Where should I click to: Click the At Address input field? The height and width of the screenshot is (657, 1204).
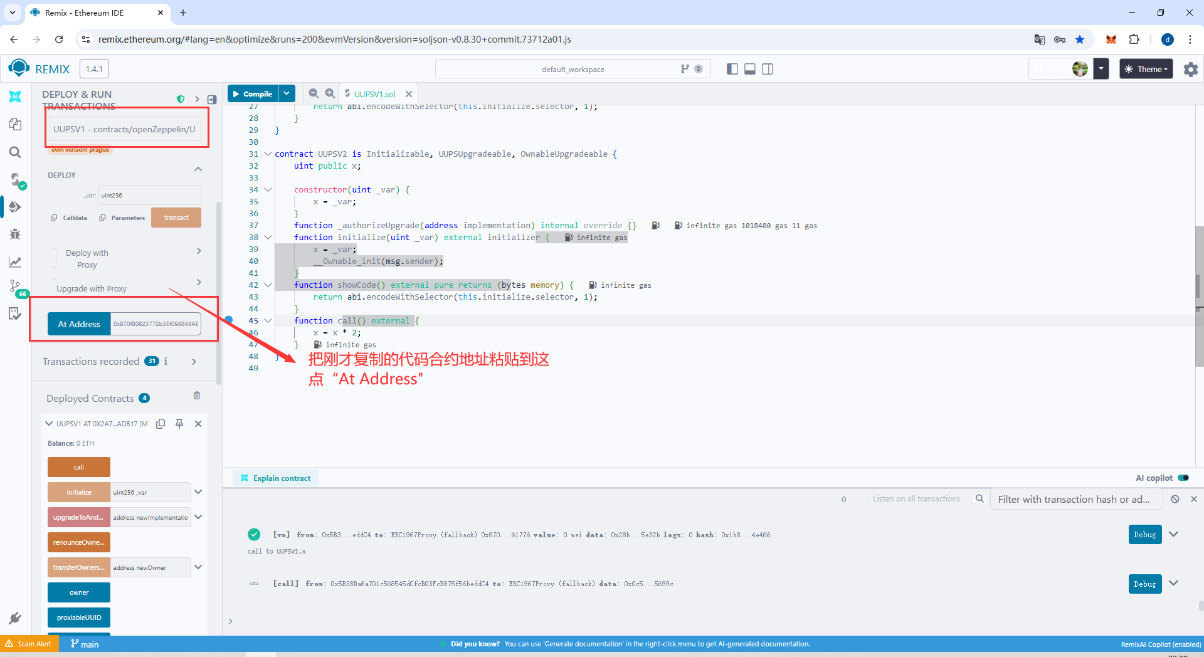pos(156,324)
